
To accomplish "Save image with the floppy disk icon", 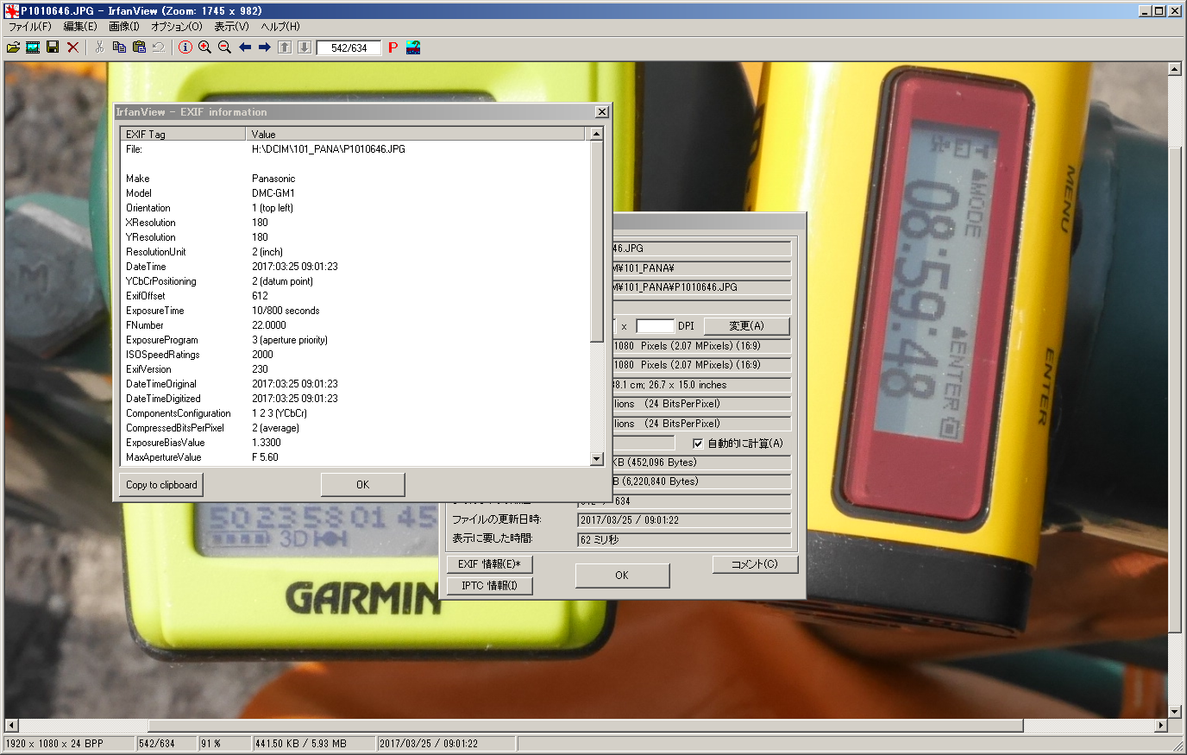I will (x=53, y=47).
